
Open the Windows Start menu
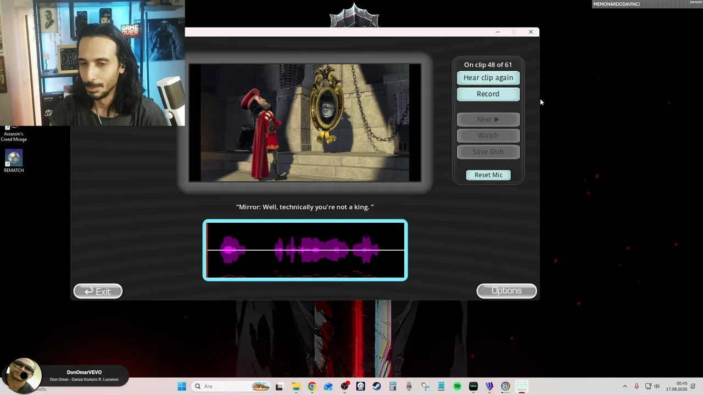[x=182, y=386]
